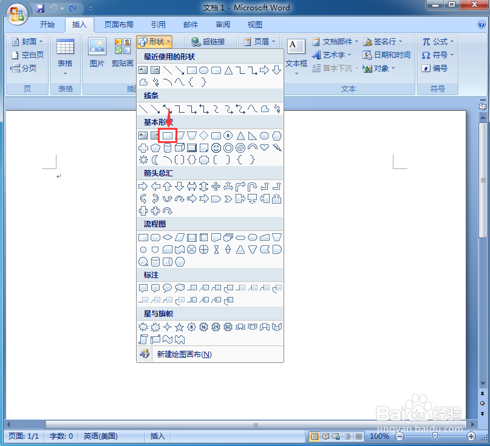Select the oval callout shape
The image size is (490, 446).
168,288
